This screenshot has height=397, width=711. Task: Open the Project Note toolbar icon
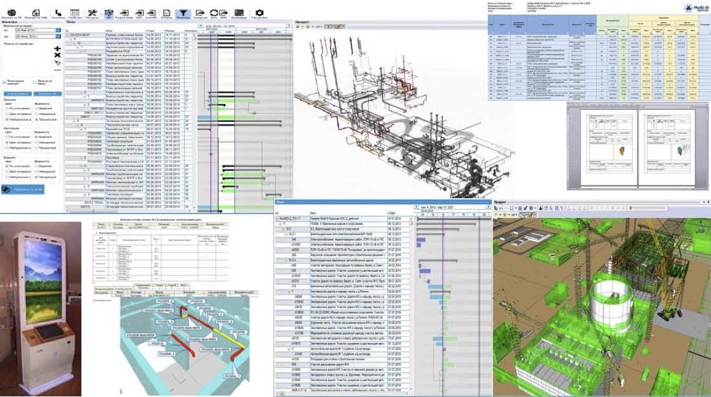tap(123, 14)
